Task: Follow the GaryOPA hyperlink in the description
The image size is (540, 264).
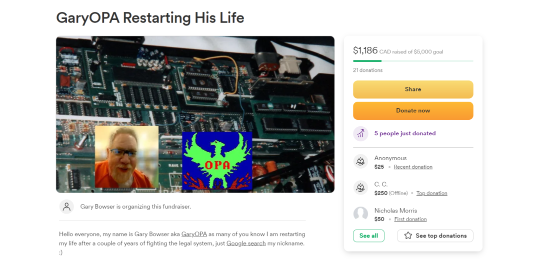Action: click(194, 235)
